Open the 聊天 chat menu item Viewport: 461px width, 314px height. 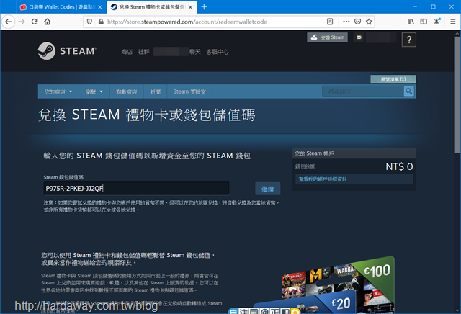click(195, 52)
